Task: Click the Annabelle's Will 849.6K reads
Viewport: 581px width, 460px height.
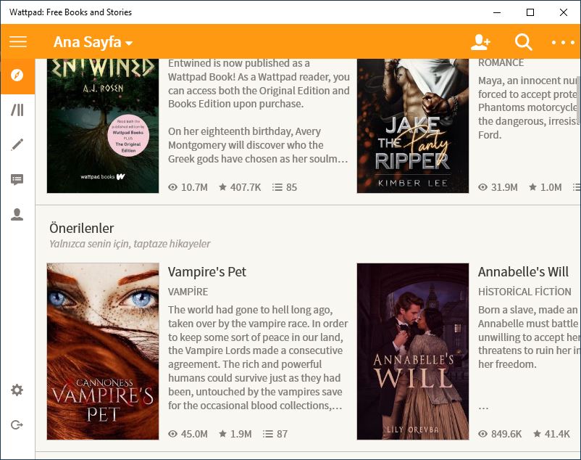Action: pos(500,434)
